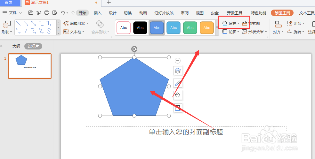
Task: Apply white Abc style with pink border
Action: (124, 28)
